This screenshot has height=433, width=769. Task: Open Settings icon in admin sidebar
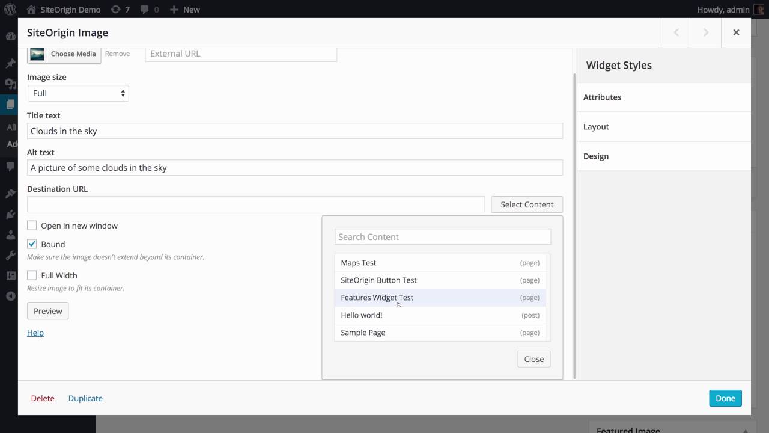point(10,275)
